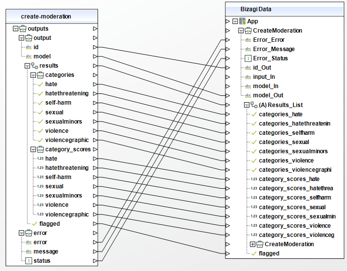
Task: Select sexualminors under category_scores
Action: coord(64,196)
